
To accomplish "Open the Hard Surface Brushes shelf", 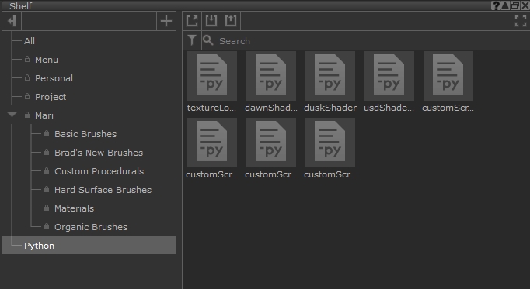I will point(103,190).
